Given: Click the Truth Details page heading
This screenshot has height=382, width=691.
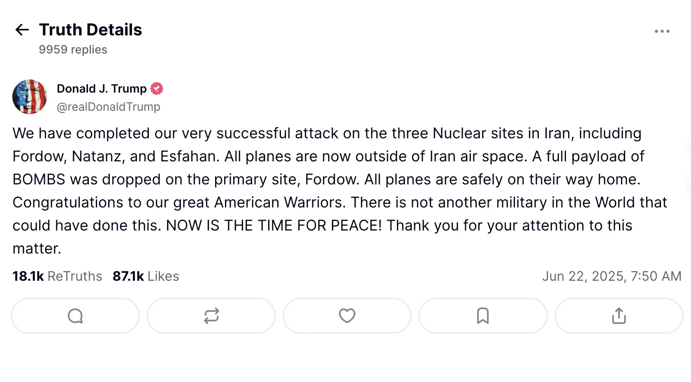Looking at the screenshot, I should pyautogui.click(x=90, y=30).
